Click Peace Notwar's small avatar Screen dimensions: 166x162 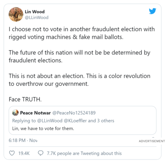[x=15, y=113]
